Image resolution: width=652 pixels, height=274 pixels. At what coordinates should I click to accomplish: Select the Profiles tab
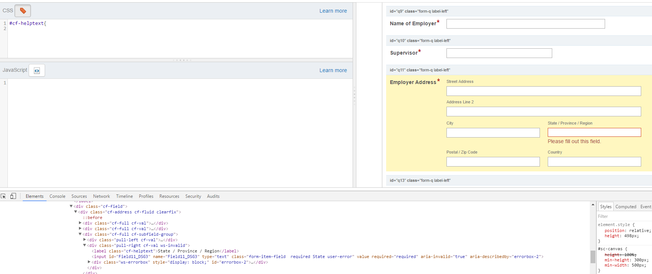pos(146,196)
